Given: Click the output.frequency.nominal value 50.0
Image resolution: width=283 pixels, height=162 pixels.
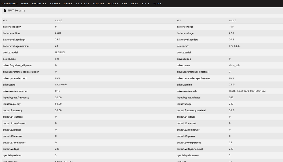Looking at the screenshot, I should coord(231,110).
